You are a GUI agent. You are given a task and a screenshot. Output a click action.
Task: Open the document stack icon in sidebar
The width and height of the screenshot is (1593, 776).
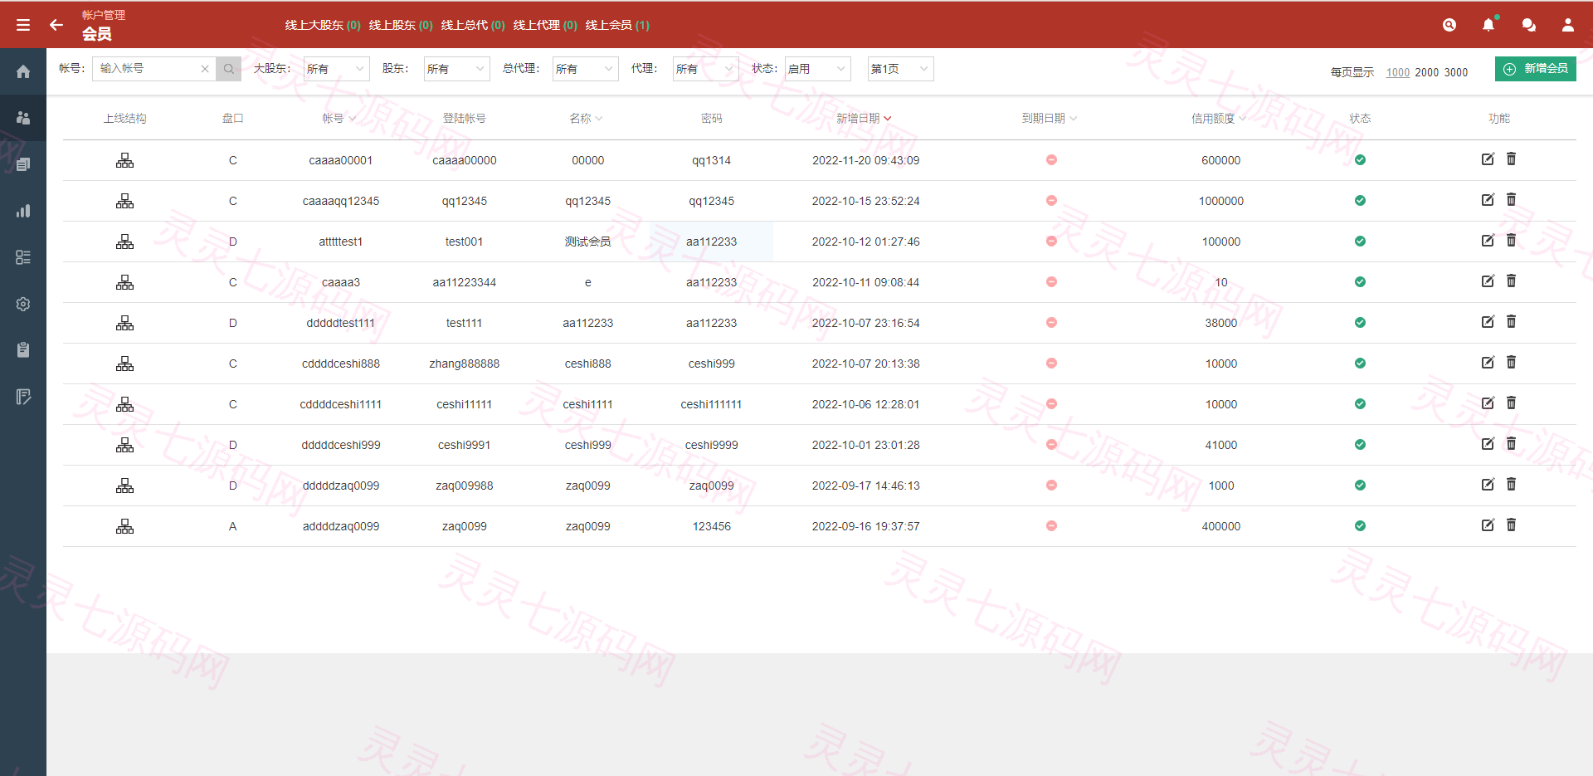point(23,164)
